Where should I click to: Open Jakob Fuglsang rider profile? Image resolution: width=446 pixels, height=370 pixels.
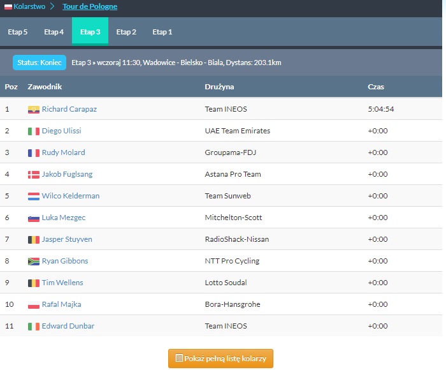(x=67, y=174)
